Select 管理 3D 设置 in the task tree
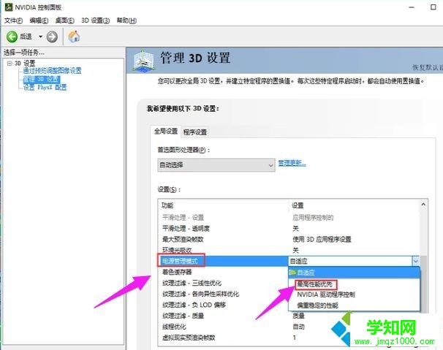 (x=42, y=79)
